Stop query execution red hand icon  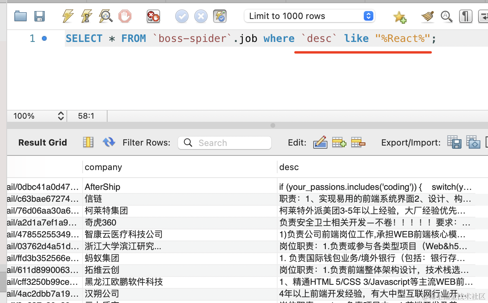tap(125, 16)
